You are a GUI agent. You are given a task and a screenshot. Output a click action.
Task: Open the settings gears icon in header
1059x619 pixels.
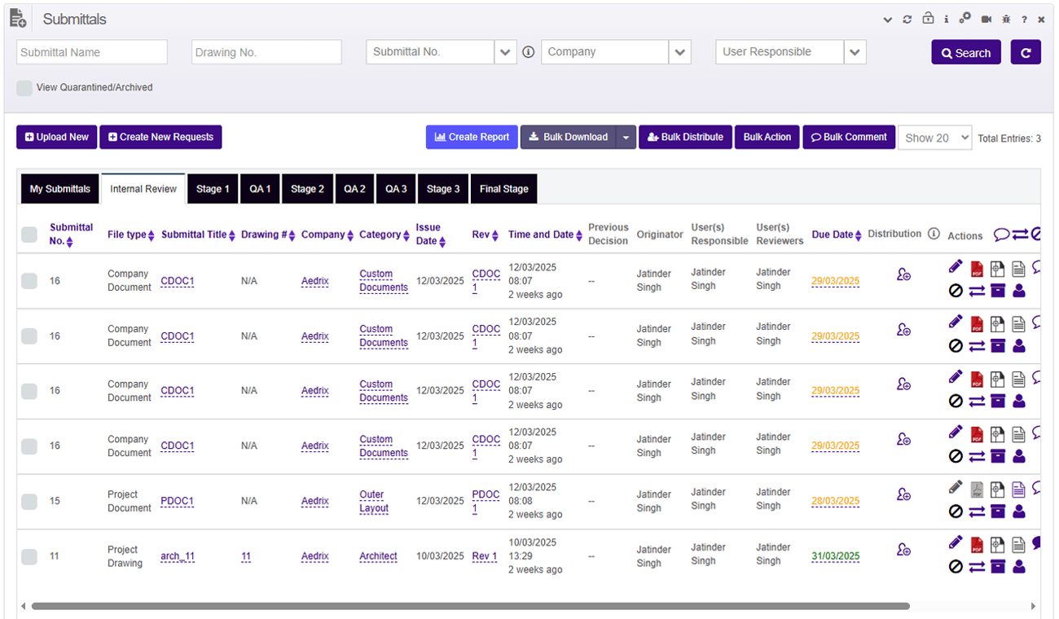(965, 19)
